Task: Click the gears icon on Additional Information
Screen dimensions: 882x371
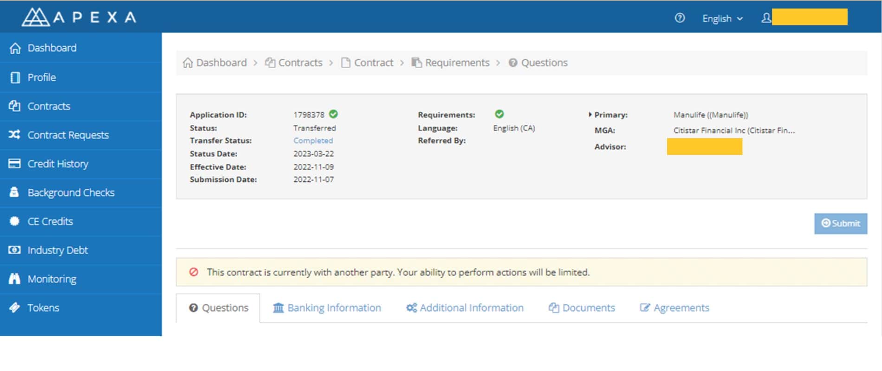Action: click(x=412, y=308)
